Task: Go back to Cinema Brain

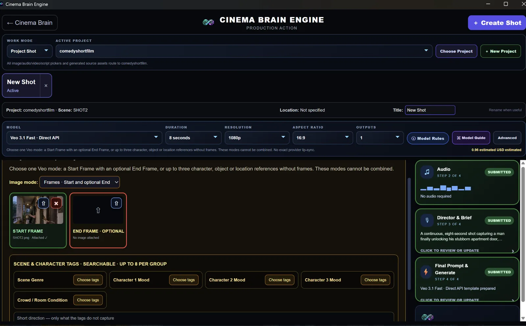Action: (30, 23)
